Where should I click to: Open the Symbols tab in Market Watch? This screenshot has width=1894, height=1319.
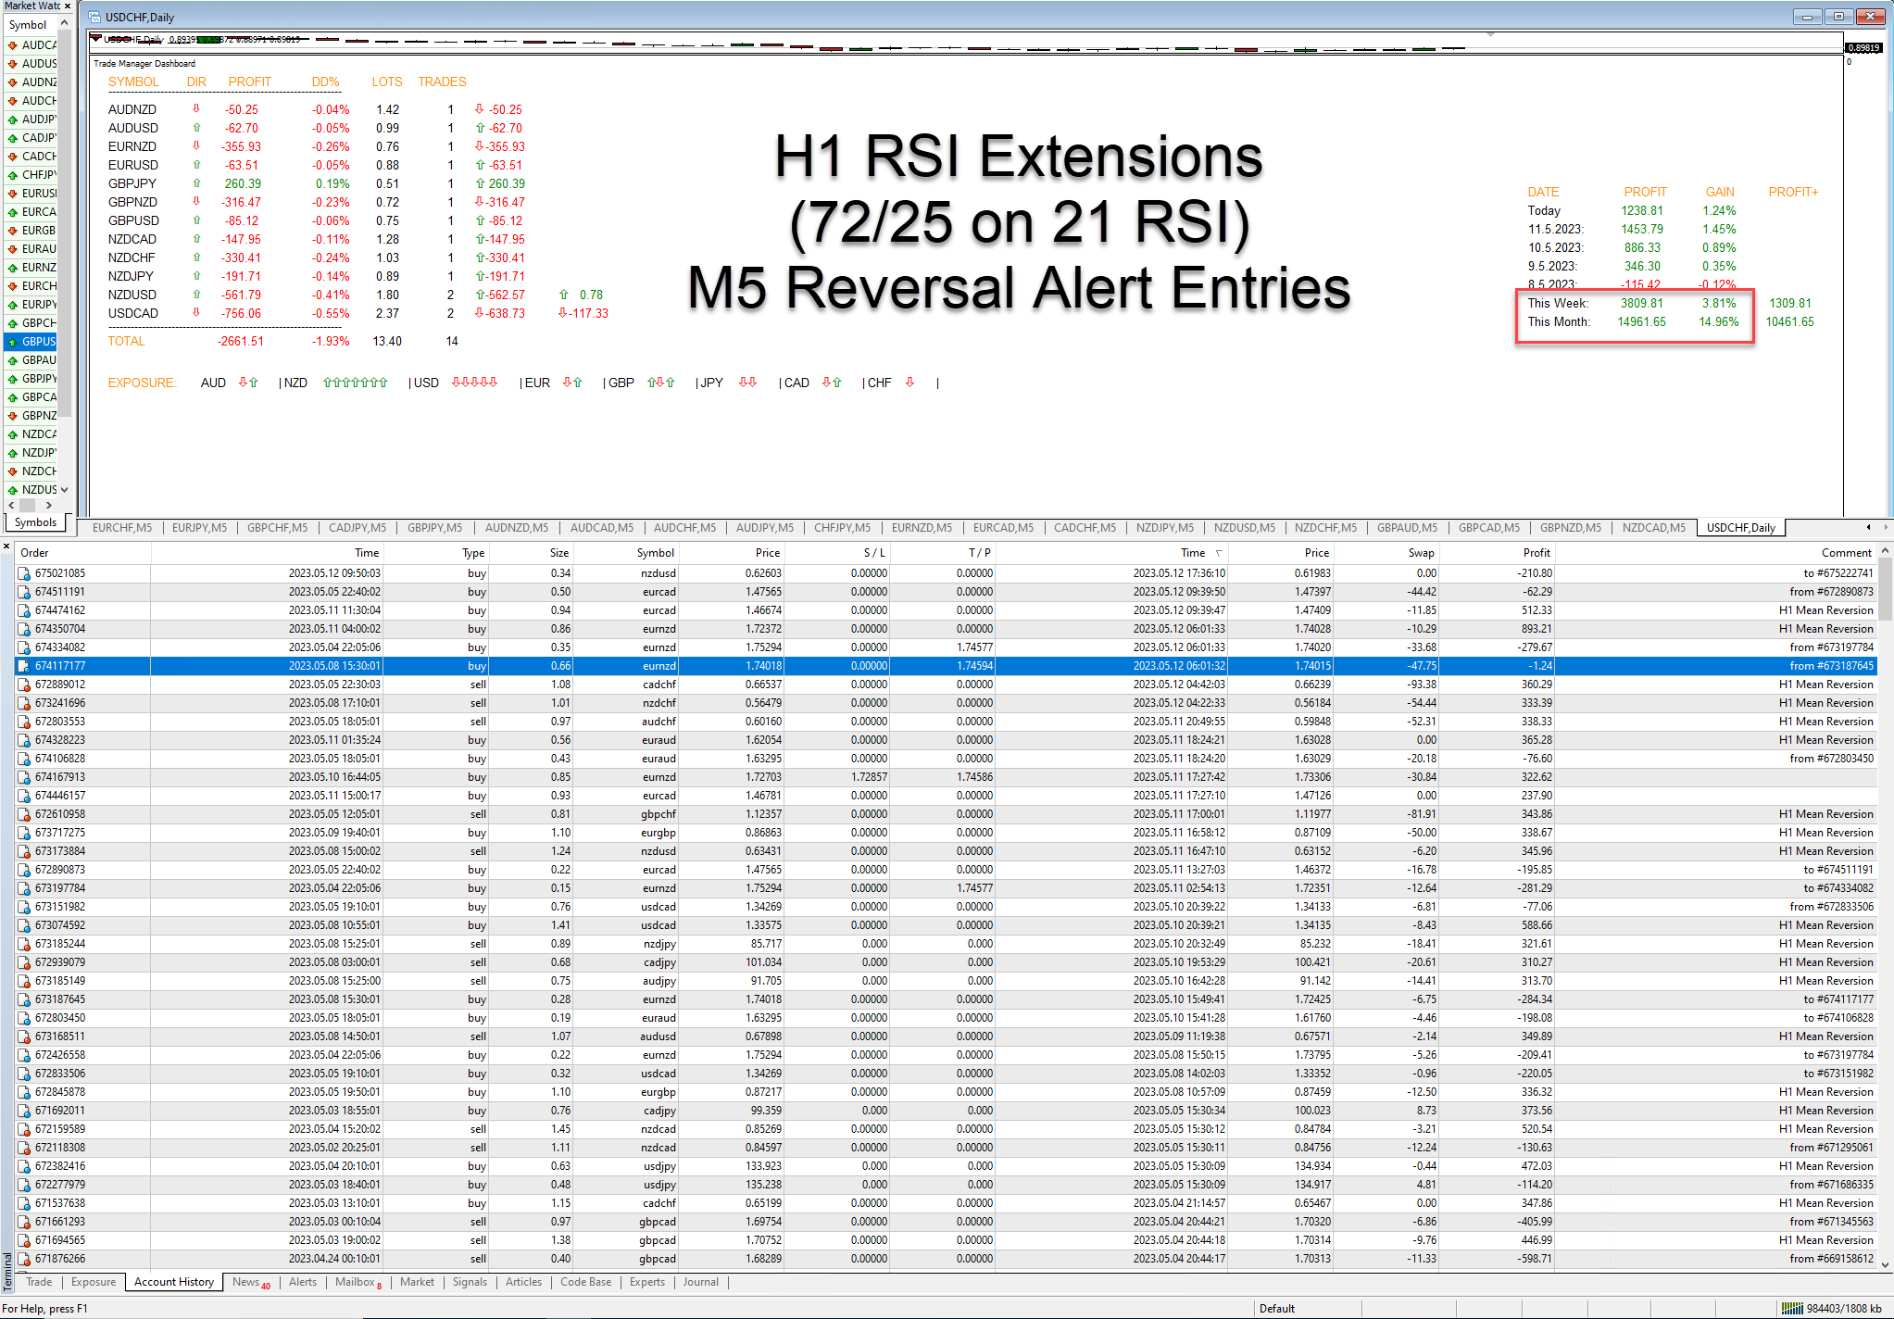pos(35,522)
